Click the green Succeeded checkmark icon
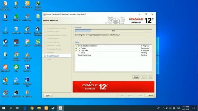 tap(76, 48)
